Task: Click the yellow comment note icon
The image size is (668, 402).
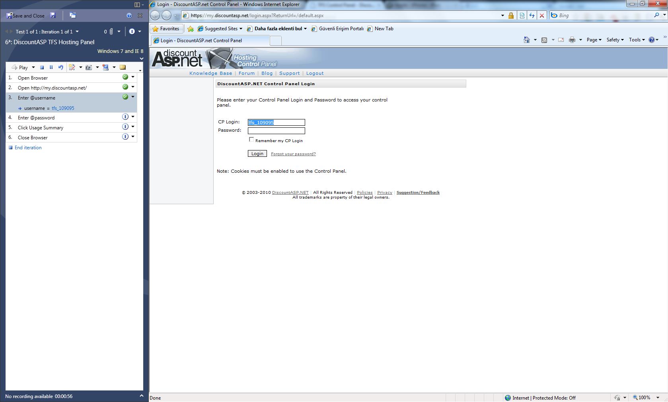Action: click(x=123, y=67)
